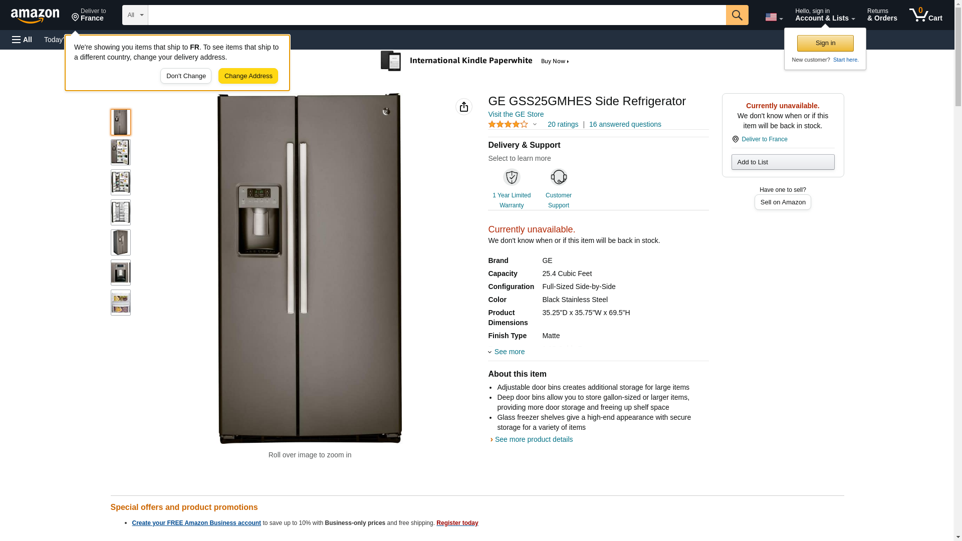Open the cart icon

(x=925, y=15)
